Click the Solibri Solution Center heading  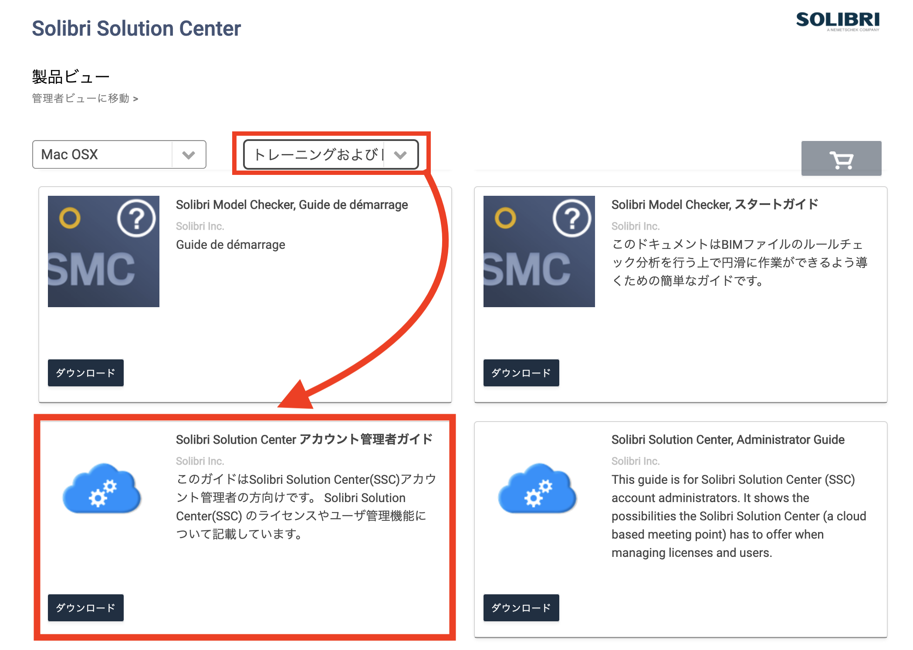[136, 29]
